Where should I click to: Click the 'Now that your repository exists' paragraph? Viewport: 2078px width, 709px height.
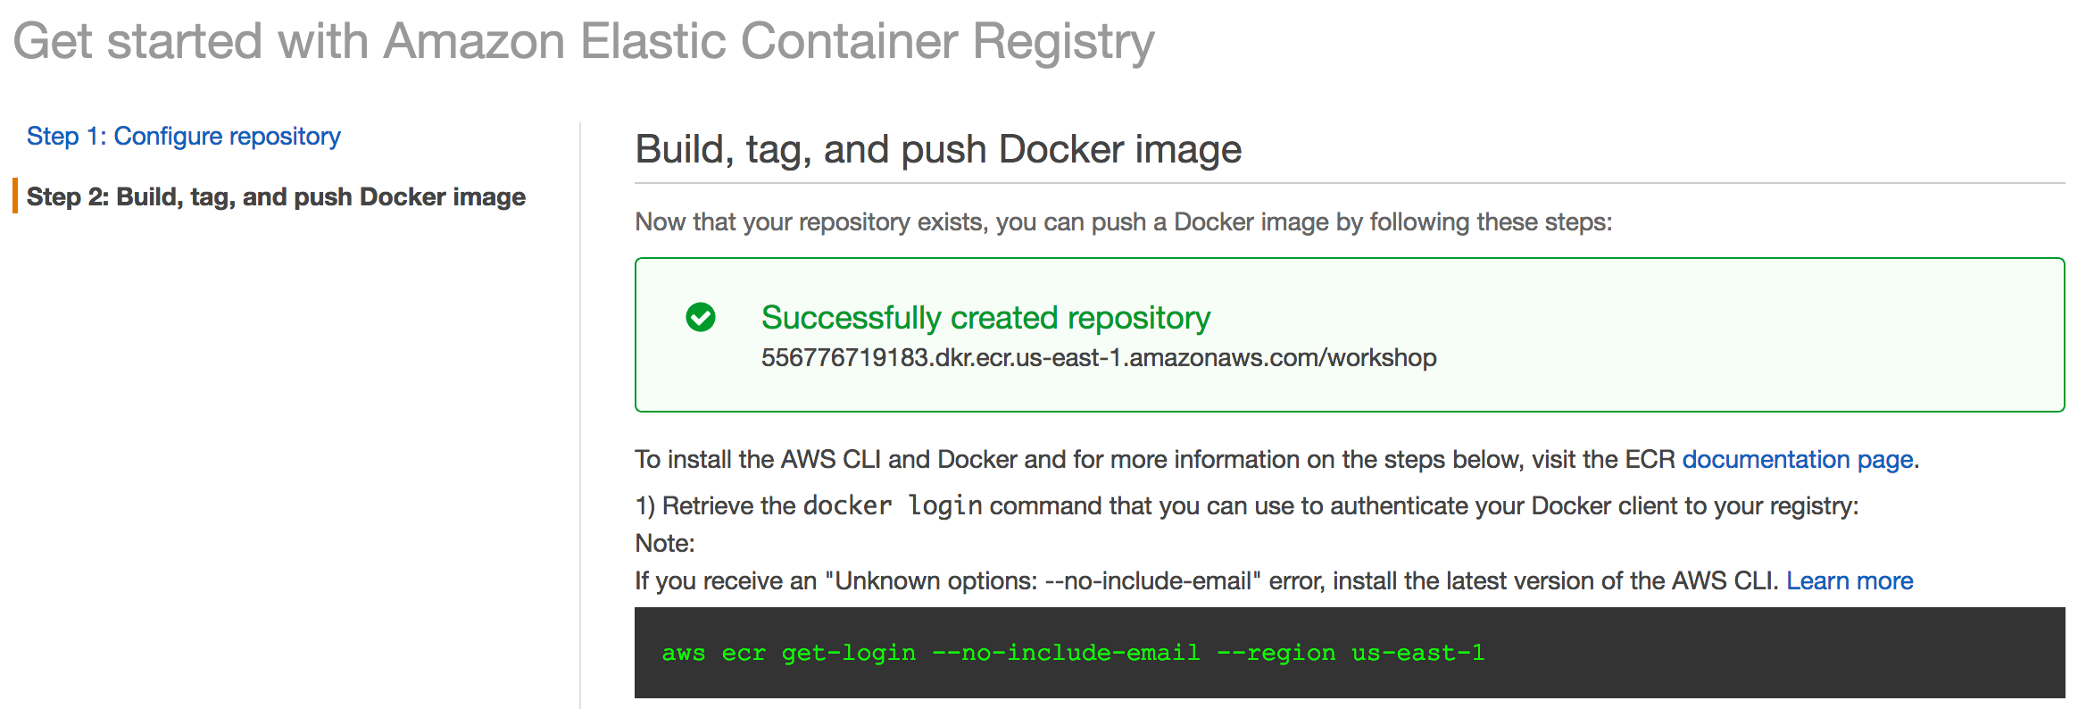1123,222
